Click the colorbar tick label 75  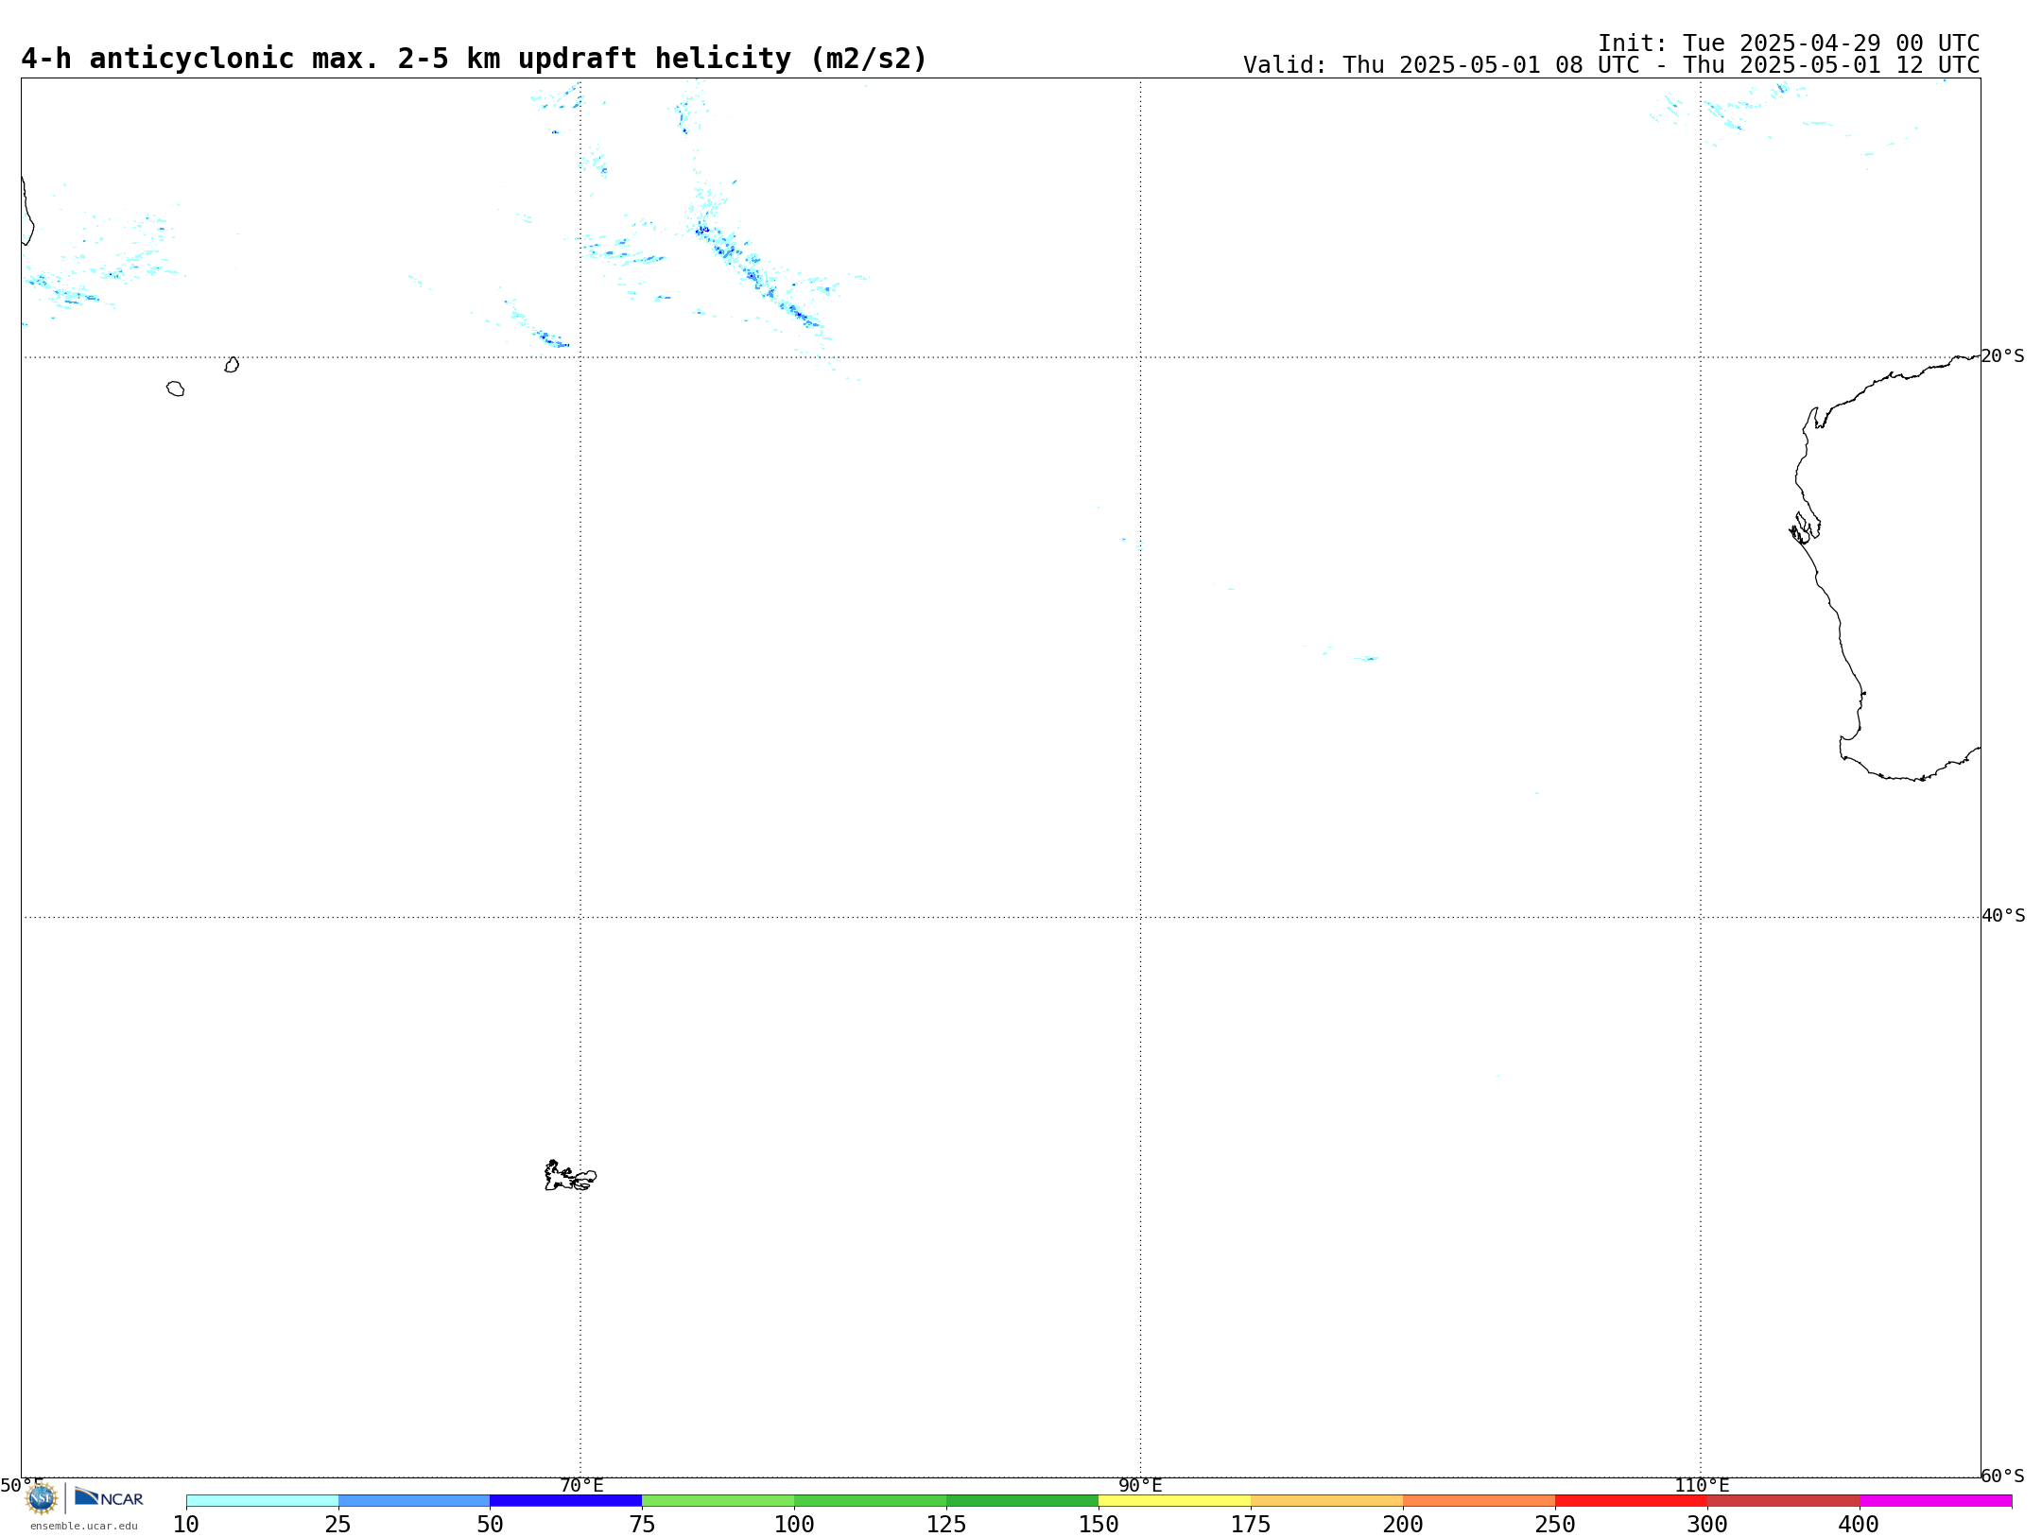643,1524
